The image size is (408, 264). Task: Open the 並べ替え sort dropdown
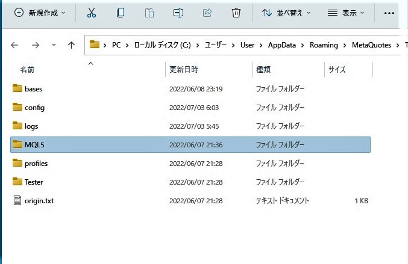pyautogui.click(x=286, y=12)
